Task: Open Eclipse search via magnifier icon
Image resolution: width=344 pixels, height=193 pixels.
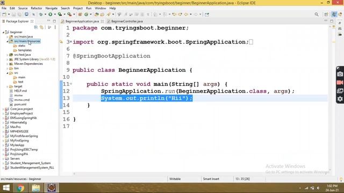Action: [317, 14]
